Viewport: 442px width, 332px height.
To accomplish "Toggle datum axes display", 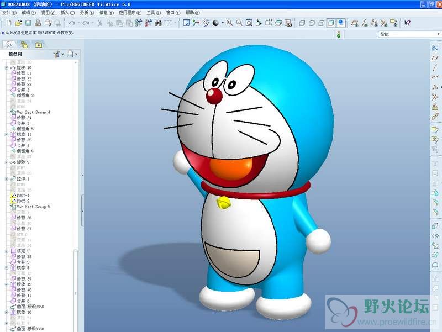I will tap(365, 23).
